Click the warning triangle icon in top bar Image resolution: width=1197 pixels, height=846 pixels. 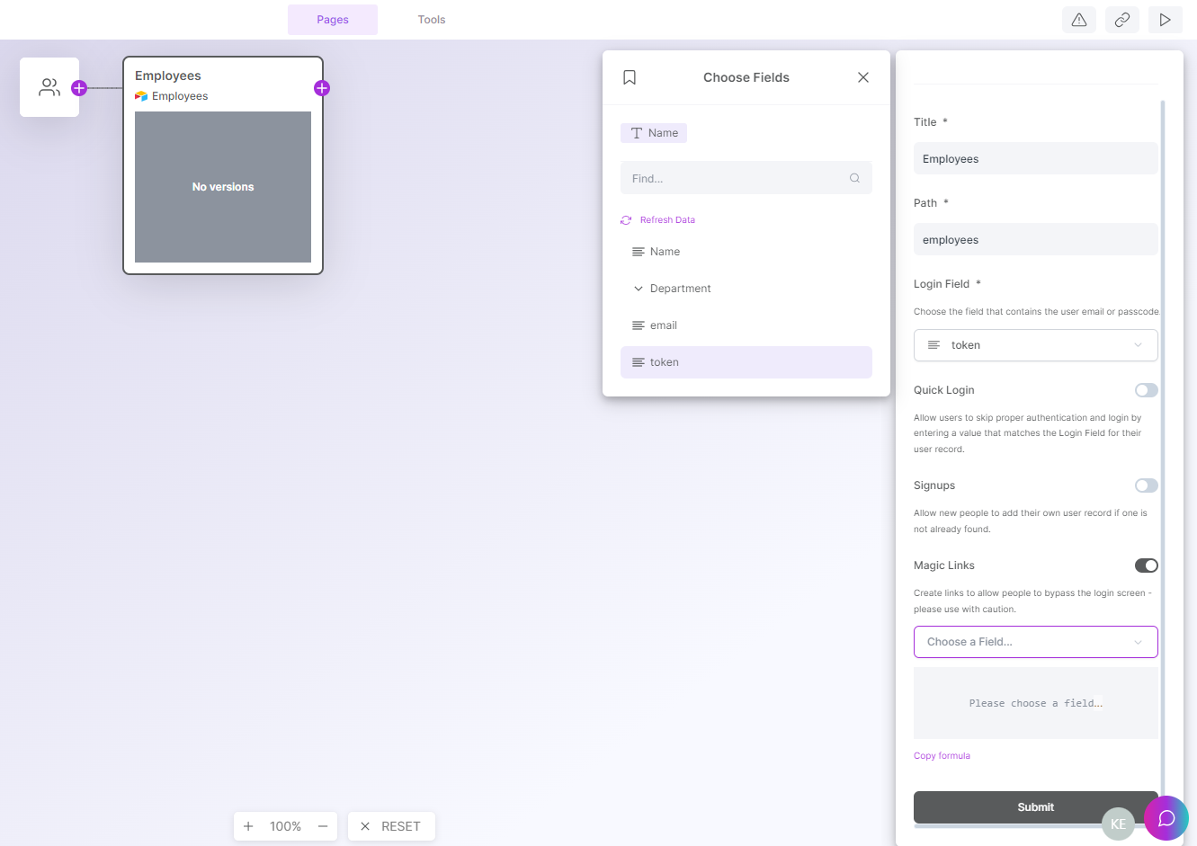[1079, 20]
